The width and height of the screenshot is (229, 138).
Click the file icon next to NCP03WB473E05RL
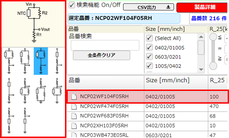click(74, 135)
